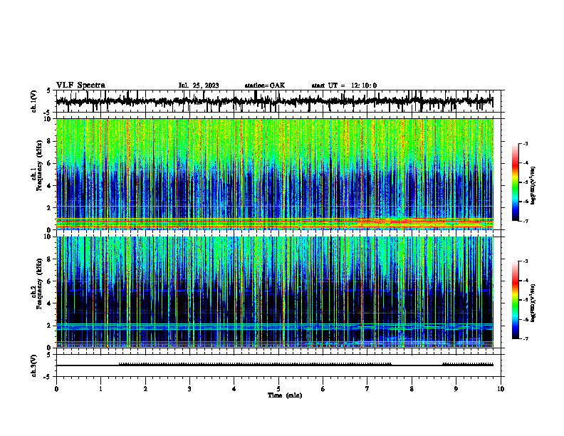Click time axis tick label "9"
This screenshot has height=436, width=564.
click(456, 389)
